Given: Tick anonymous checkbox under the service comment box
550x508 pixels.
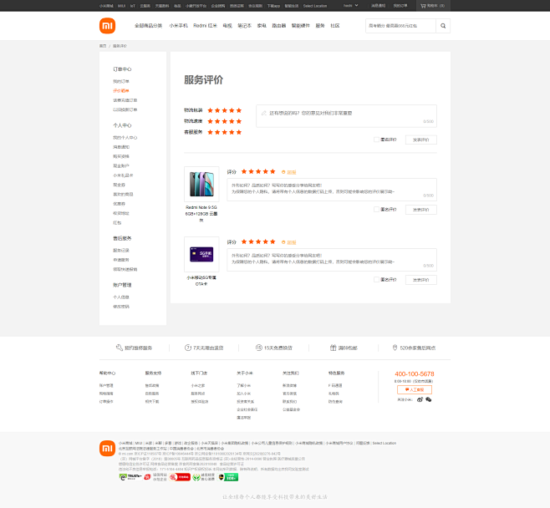Looking at the screenshot, I should 376,140.
